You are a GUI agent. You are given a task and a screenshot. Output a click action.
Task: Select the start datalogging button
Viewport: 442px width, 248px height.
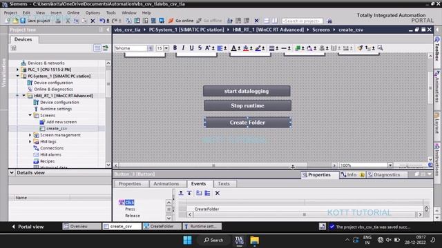pos(247,91)
